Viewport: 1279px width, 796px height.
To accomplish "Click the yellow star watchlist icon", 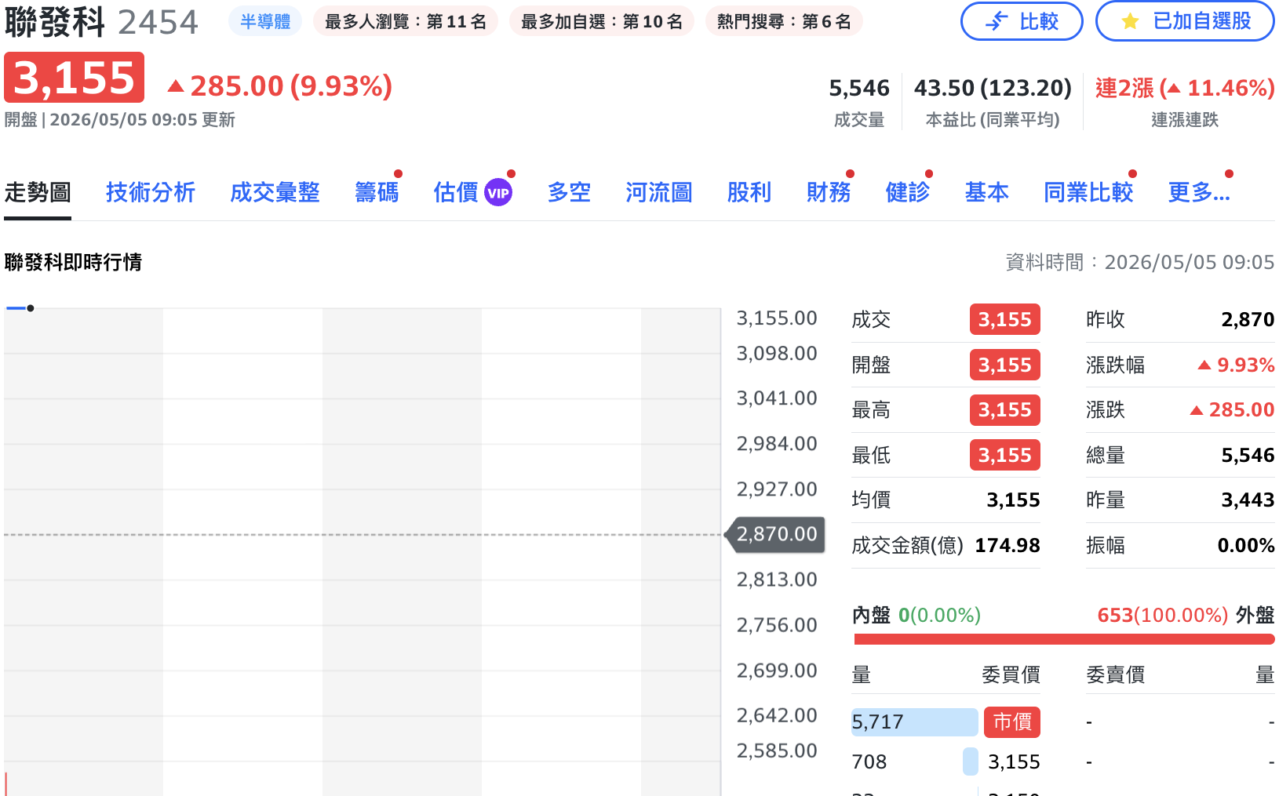I will pyautogui.click(x=1130, y=21).
